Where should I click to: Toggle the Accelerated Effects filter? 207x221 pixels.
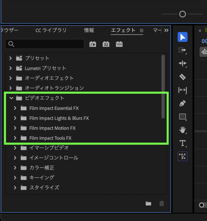point(93,44)
